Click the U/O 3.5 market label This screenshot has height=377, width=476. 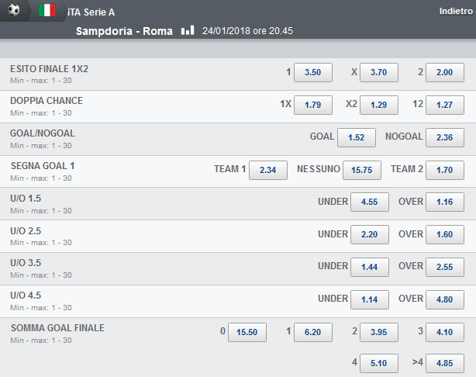[x=26, y=263]
